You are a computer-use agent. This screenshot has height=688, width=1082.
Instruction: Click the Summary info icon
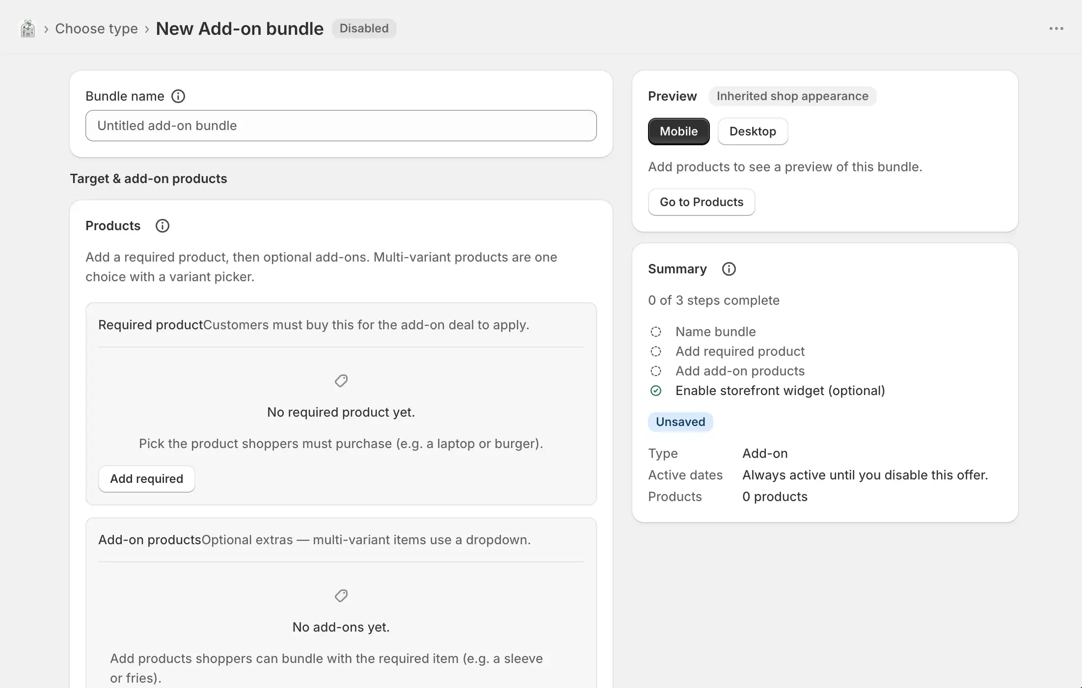pos(729,269)
